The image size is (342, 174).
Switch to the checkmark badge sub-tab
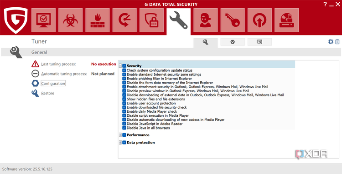click(x=233, y=42)
